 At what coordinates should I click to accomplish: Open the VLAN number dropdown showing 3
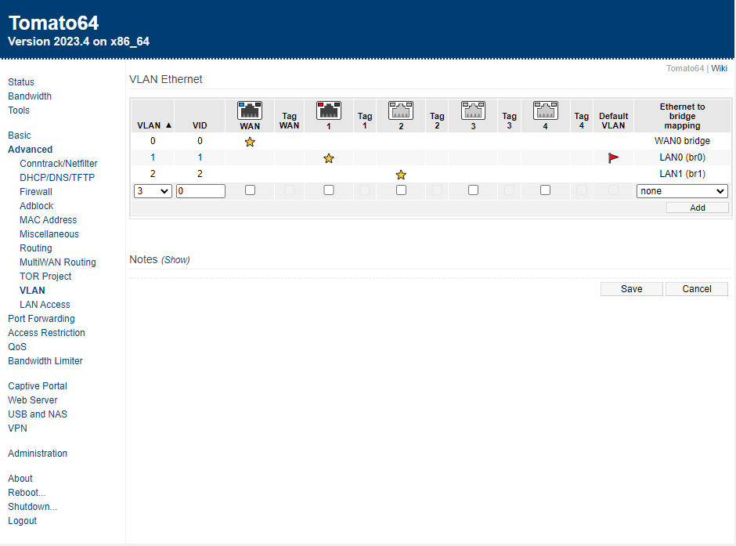(153, 191)
